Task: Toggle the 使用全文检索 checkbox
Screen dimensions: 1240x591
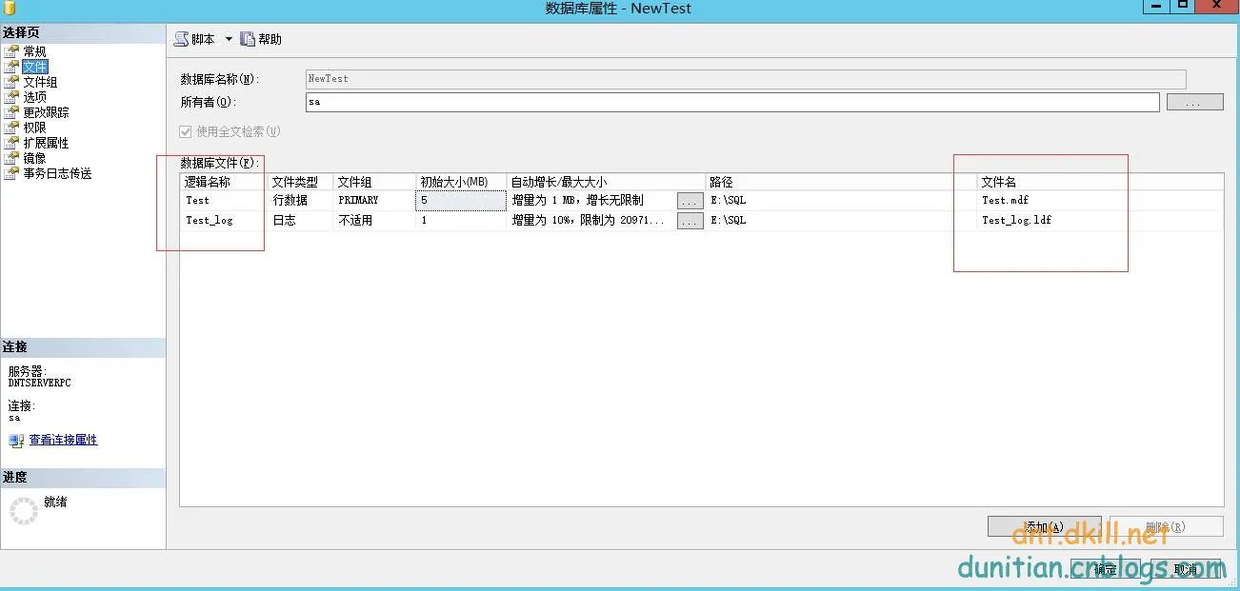Action: point(186,132)
